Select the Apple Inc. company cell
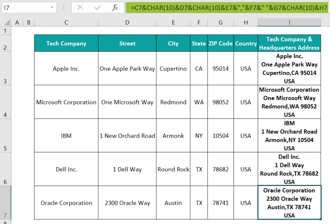Image resolution: width=330 pixels, height=224 pixels. [x=66, y=68]
